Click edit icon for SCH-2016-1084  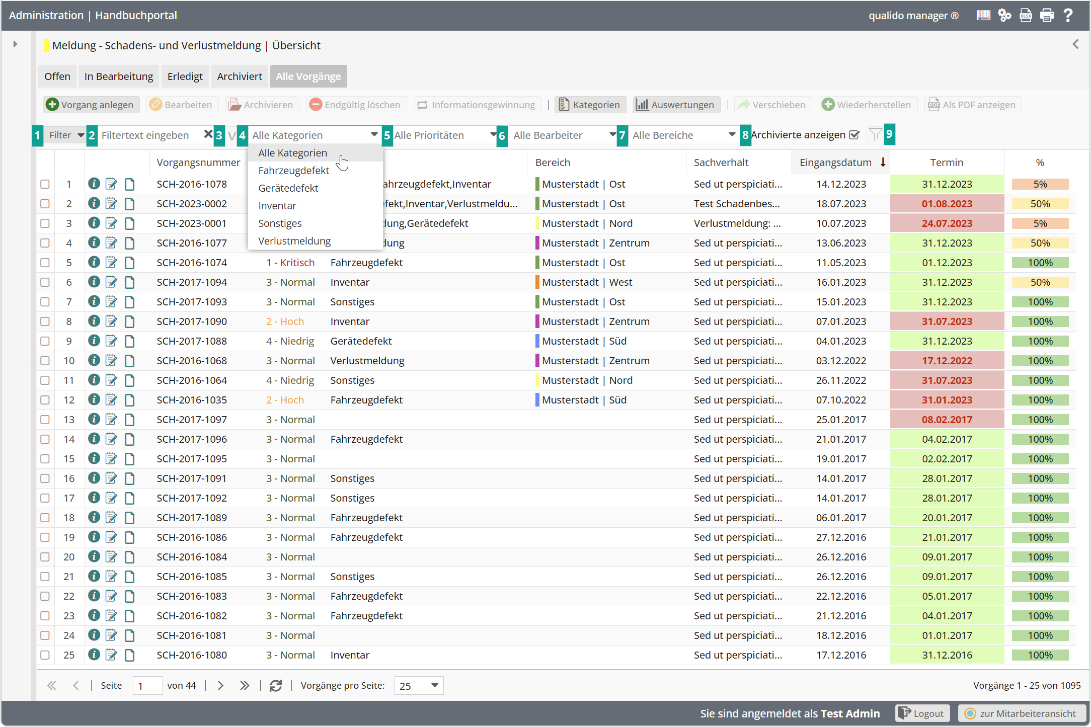pos(111,556)
